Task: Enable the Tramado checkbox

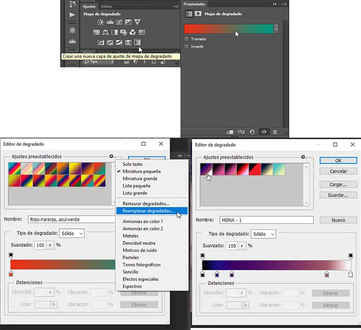Action: 187,39
